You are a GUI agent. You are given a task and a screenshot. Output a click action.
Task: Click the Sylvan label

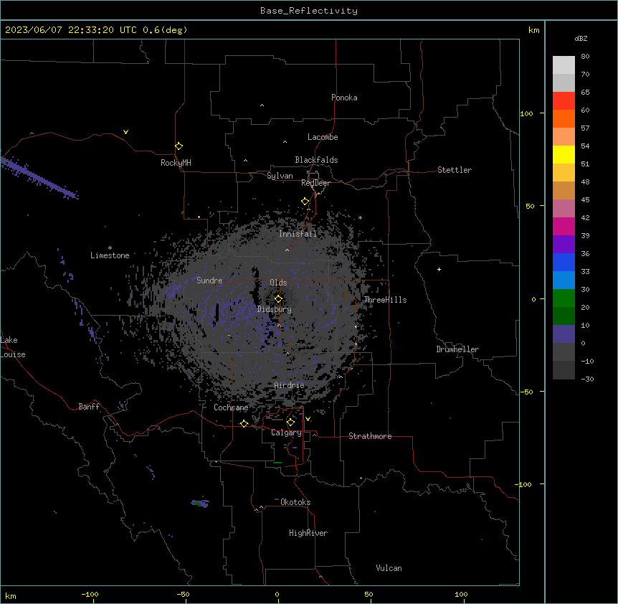(280, 176)
